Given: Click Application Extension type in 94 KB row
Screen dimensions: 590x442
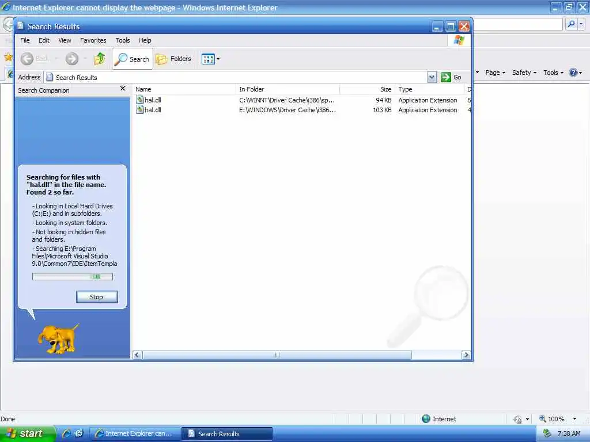Looking at the screenshot, I should click(x=428, y=100).
